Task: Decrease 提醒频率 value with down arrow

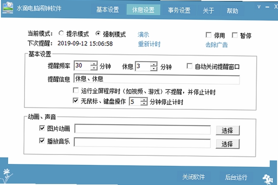Action: (94, 68)
